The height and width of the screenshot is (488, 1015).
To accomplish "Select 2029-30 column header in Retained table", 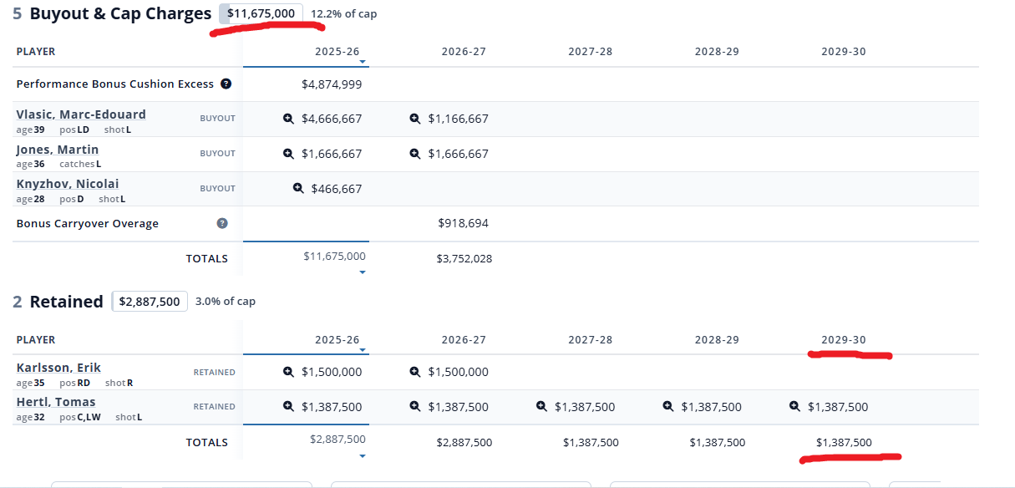I will coord(844,340).
